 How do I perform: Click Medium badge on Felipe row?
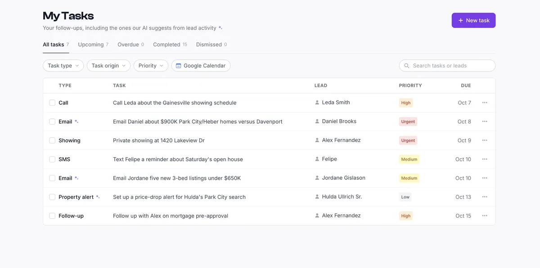(409, 159)
